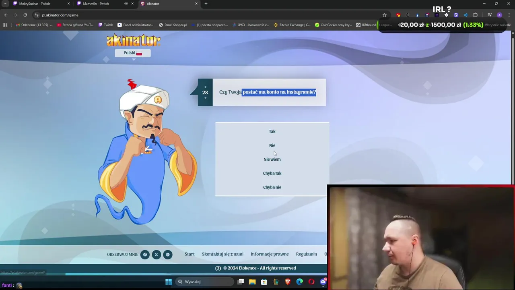
Task: Answer 'Nie' to the question
Action: (x=272, y=145)
